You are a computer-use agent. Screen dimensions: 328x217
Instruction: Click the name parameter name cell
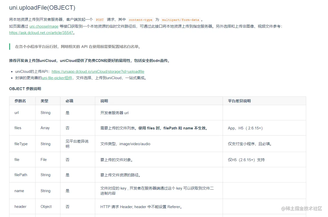[x=22, y=191]
